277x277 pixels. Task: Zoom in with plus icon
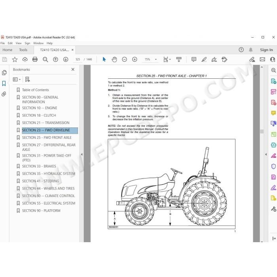point(135,59)
